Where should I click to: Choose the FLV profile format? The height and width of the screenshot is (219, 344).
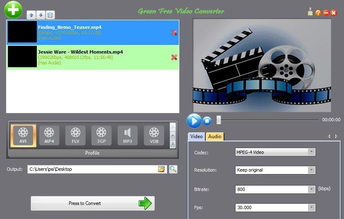[x=75, y=135]
